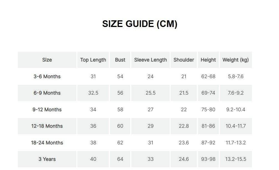Image resolution: width=279 pixels, height=170 pixels.
Task: Click the 12-18 Months size row label
Action: click(x=47, y=126)
